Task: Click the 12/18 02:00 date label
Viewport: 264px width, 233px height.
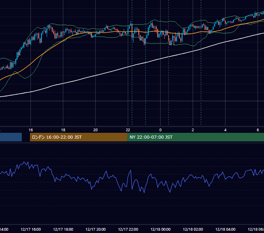Action: pos(193,230)
